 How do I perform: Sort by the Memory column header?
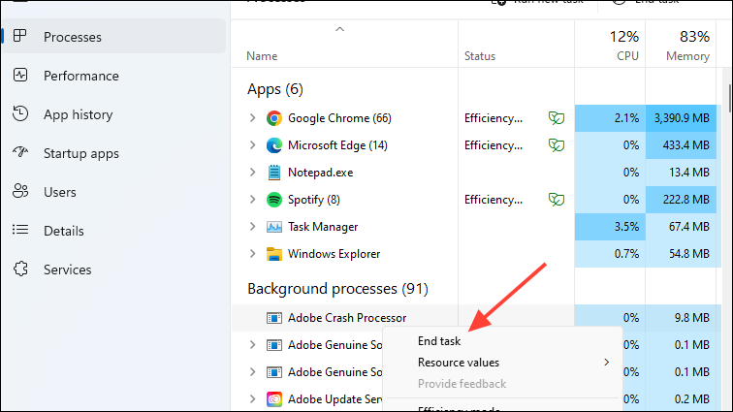point(687,56)
